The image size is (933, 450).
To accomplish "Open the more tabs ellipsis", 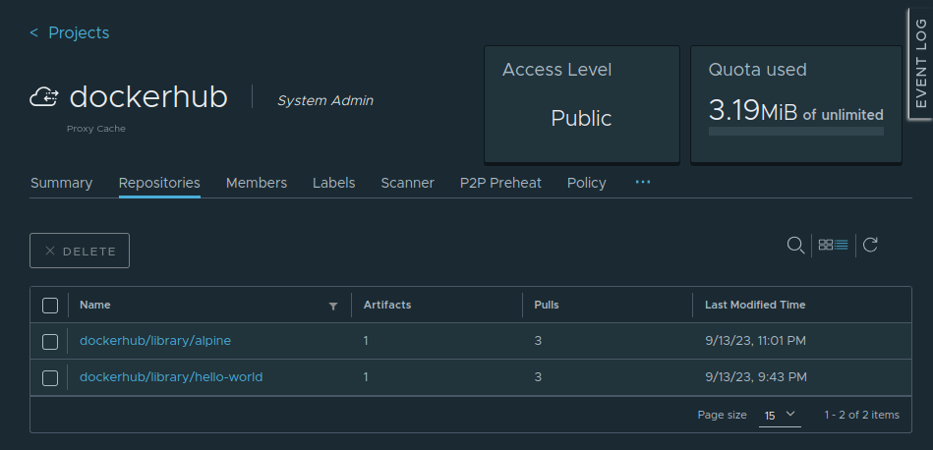I will click(x=643, y=183).
